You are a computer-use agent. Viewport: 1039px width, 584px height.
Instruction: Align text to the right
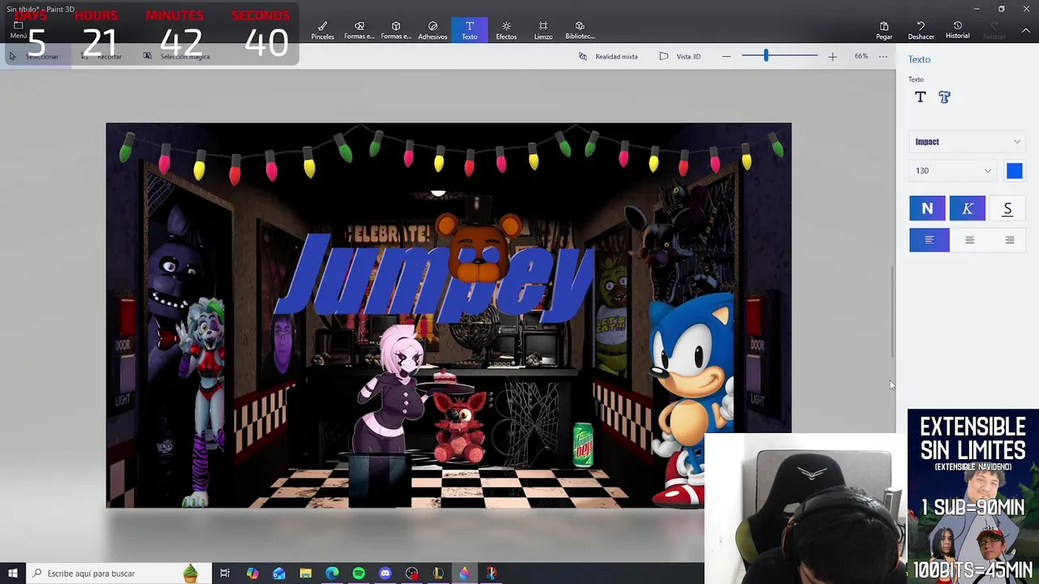[x=1009, y=240]
